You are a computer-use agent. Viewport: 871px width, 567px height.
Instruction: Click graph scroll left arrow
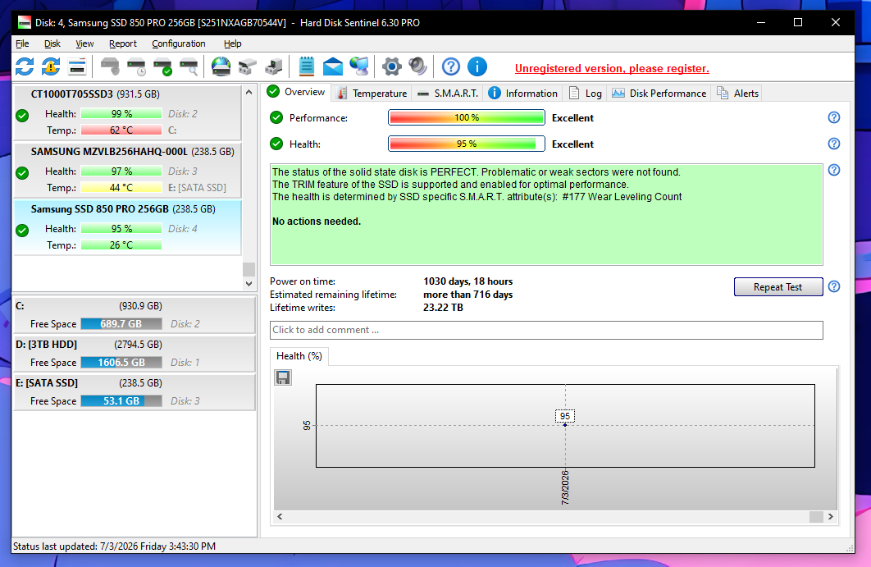coord(280,516)
